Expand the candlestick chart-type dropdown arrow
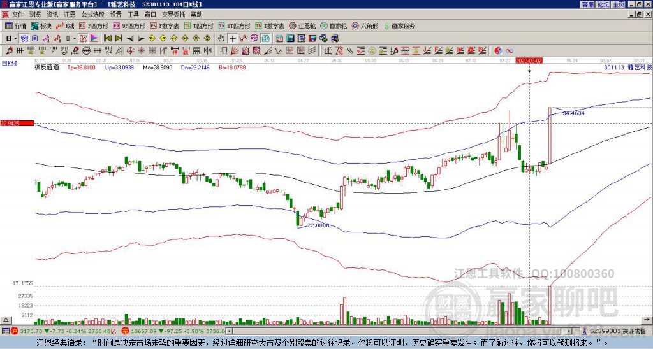Viewport: 653px width, 349px height. pos(75,38)
